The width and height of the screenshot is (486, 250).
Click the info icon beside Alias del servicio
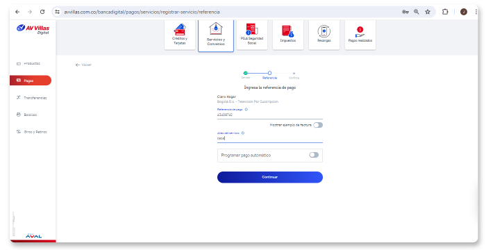tap(243, 133)
